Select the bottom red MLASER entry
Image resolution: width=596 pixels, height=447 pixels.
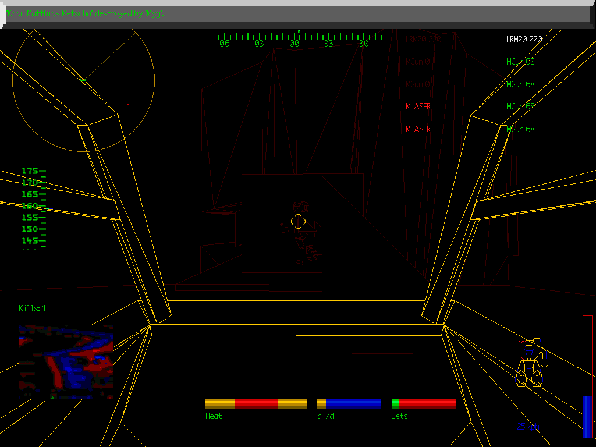point(418,129)
